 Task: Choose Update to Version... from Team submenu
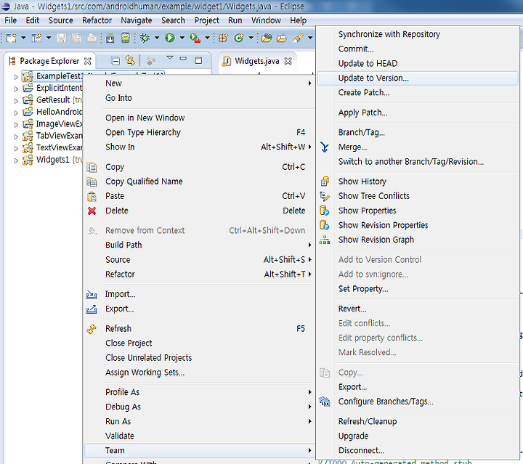[x=418, y=78]
